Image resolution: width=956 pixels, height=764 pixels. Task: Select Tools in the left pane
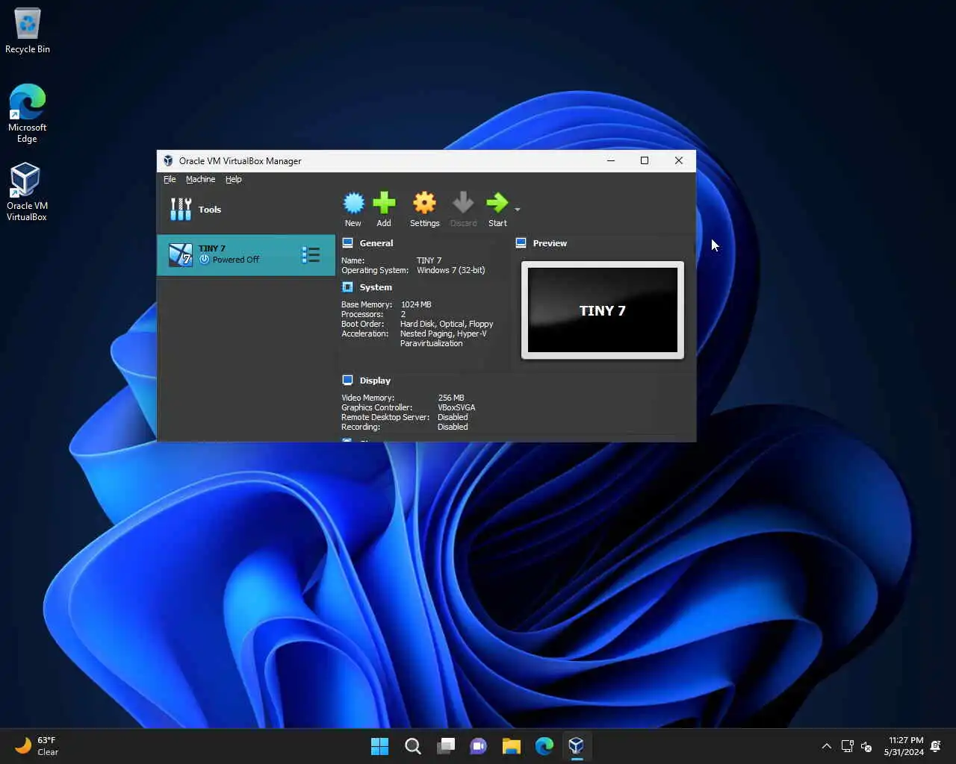click(246, 210)
